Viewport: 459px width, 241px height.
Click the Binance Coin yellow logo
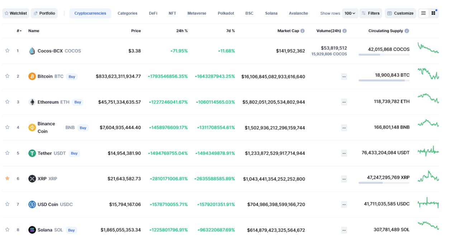click(x=32, y=127)
